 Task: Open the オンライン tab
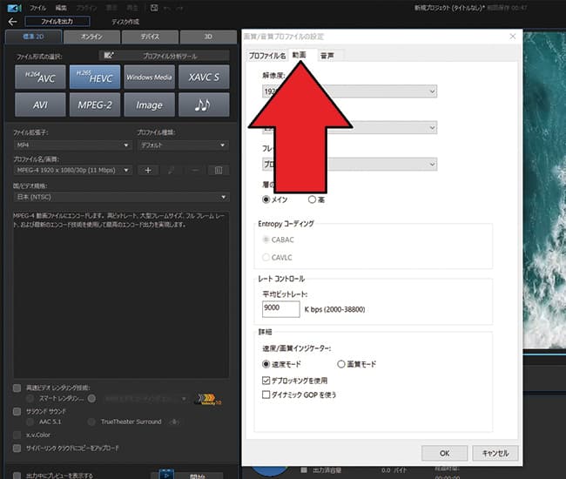pos(91,37)
